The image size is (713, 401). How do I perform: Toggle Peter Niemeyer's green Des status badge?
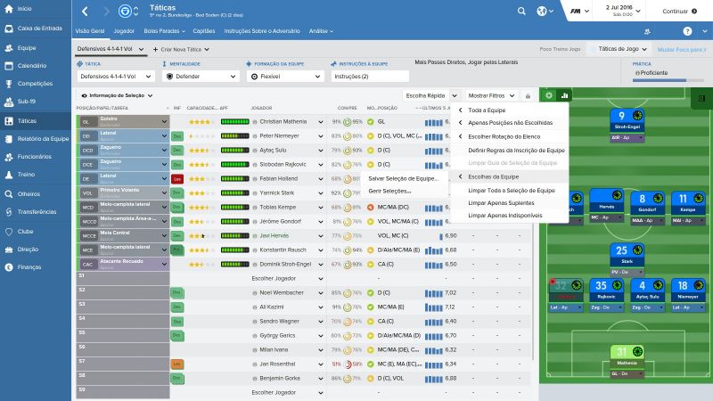point(177,135)
